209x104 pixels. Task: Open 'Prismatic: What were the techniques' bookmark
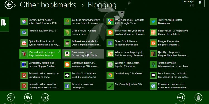click(40, 86)
